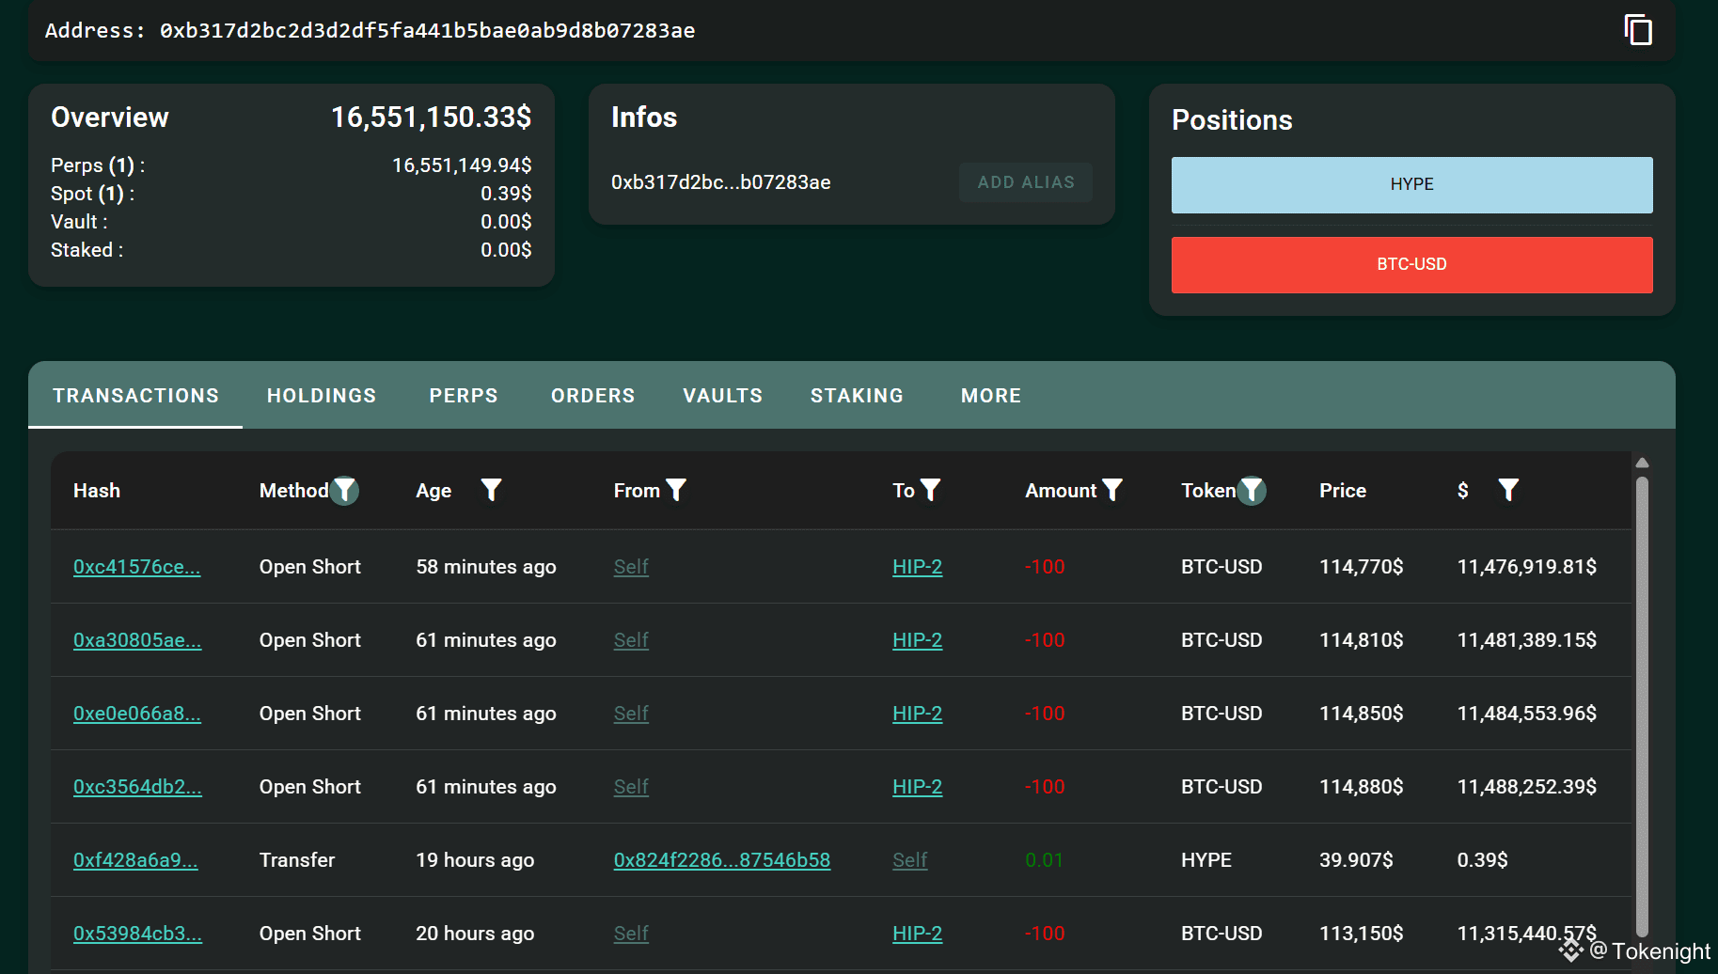Select the BTC-USD position button
1718x974 pixels.
pyautogui.click(x=1411, y=264)
